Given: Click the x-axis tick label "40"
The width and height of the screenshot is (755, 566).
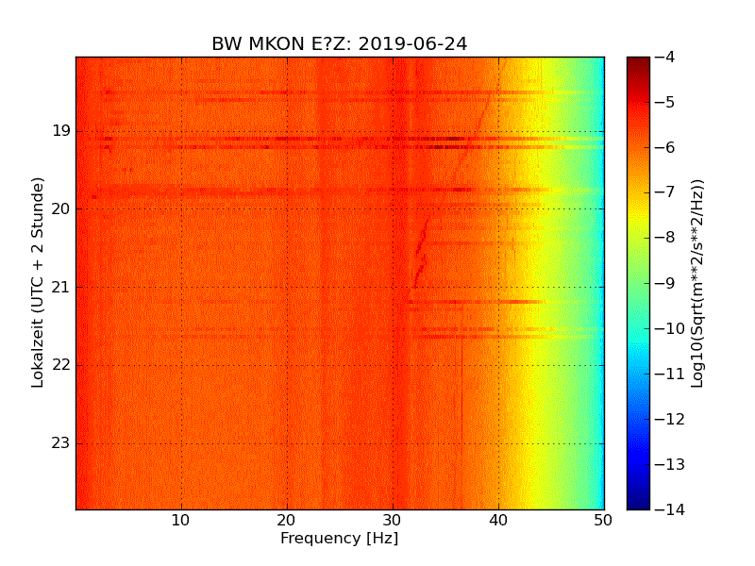Looking at the screenshot, I should point(498,521).
